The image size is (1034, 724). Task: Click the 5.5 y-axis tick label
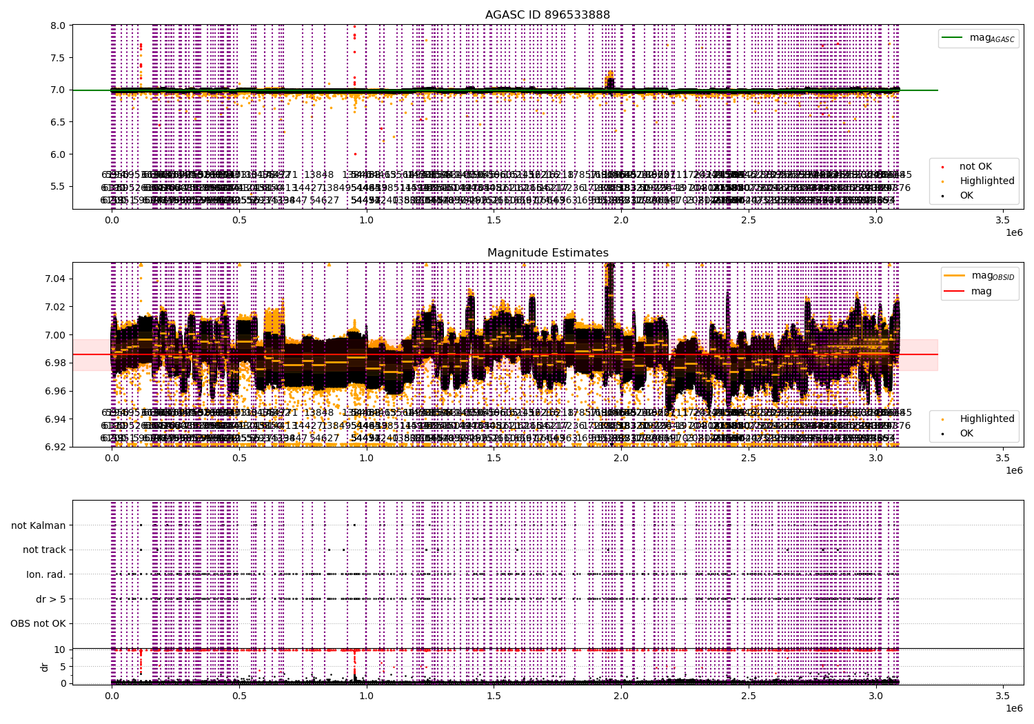point(59,187)
